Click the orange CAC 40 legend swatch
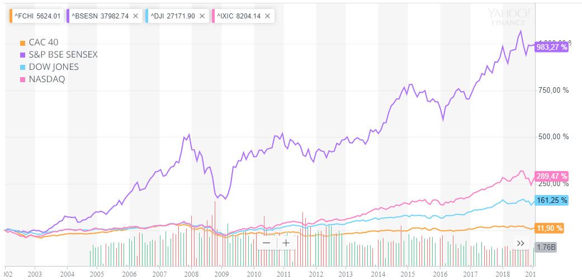The width and height of the screenshot is (582, 280). point(22,44)
